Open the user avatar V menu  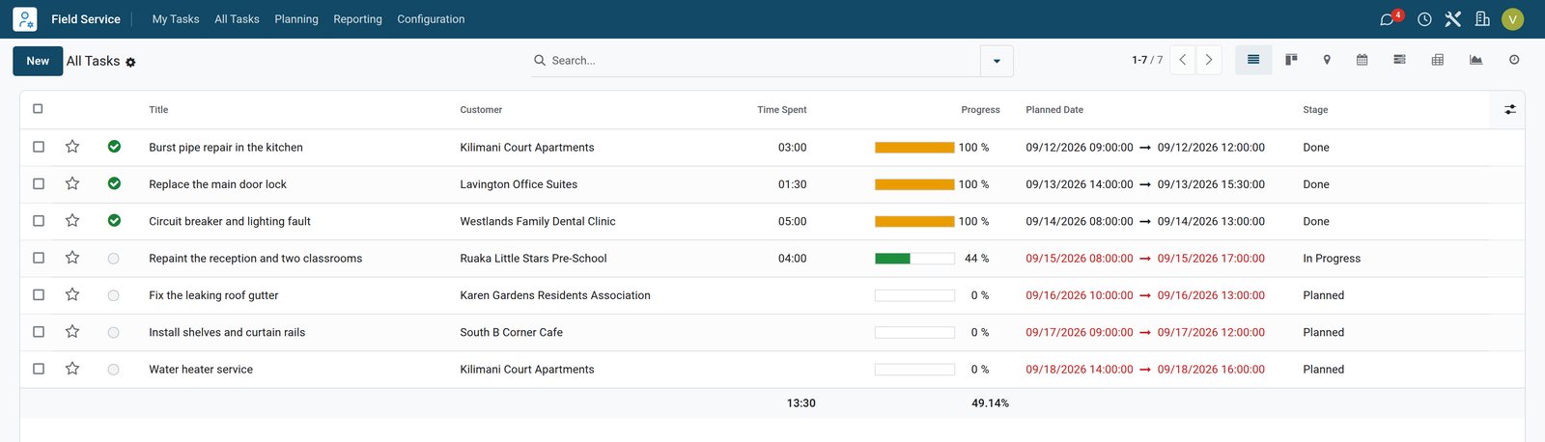(x=1513, y=19)
